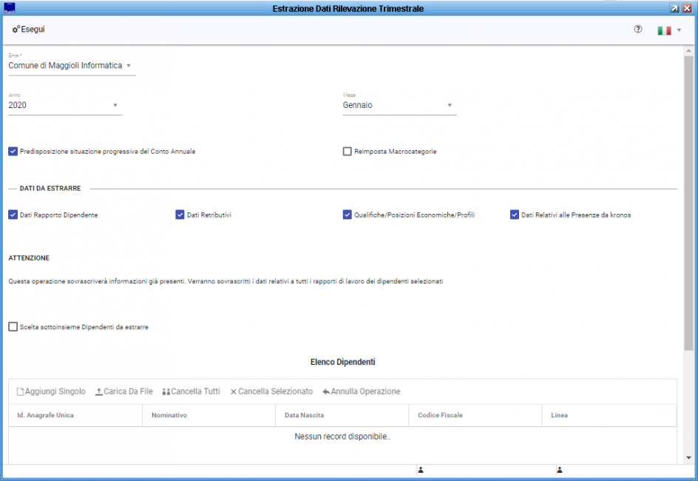Close the Estrazione Dati window

point(688,8)
